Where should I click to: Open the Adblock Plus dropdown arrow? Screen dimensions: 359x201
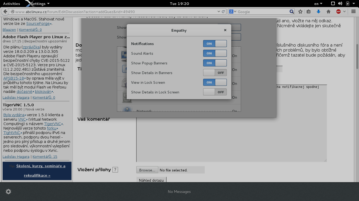(x=345, y=12)
